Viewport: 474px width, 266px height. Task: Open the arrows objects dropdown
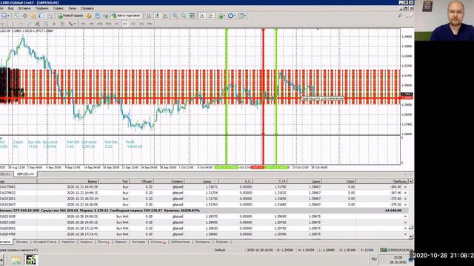[72, 24]
